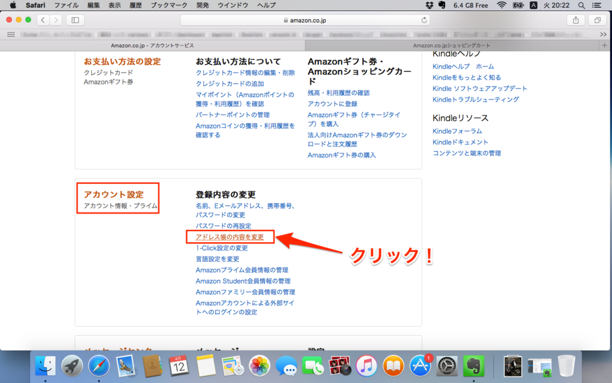Click Kindleドキュメント link
This screenshot has height=383, width=612.
click(x=460, y=142)
